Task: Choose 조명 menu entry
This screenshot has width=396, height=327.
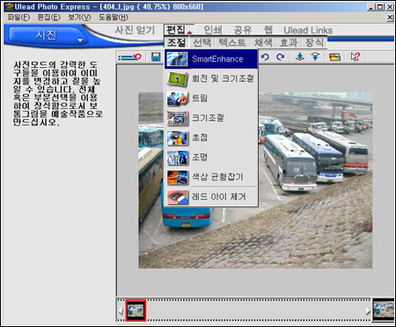Action: point(211,158)
